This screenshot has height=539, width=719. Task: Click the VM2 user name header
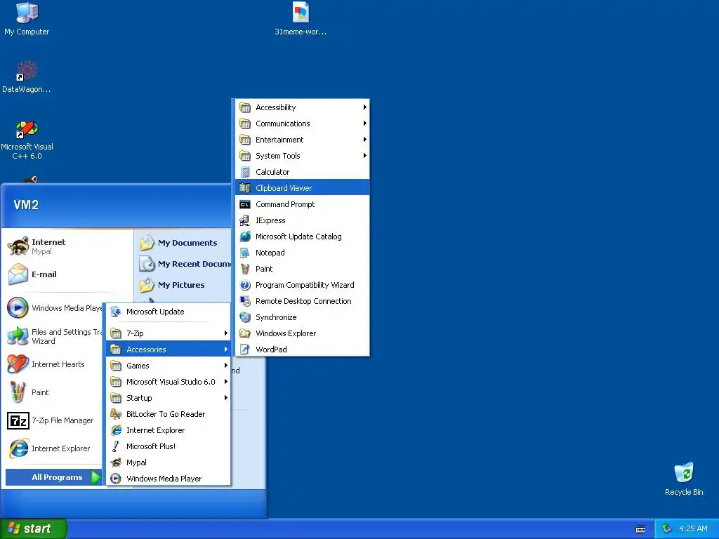[26, 204]
